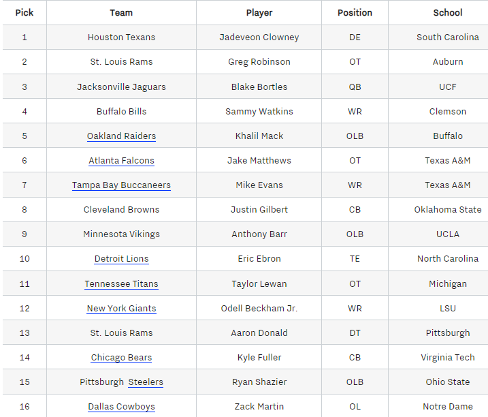Select the Jacksonville Jaguars cell

[x=121, y=87]
